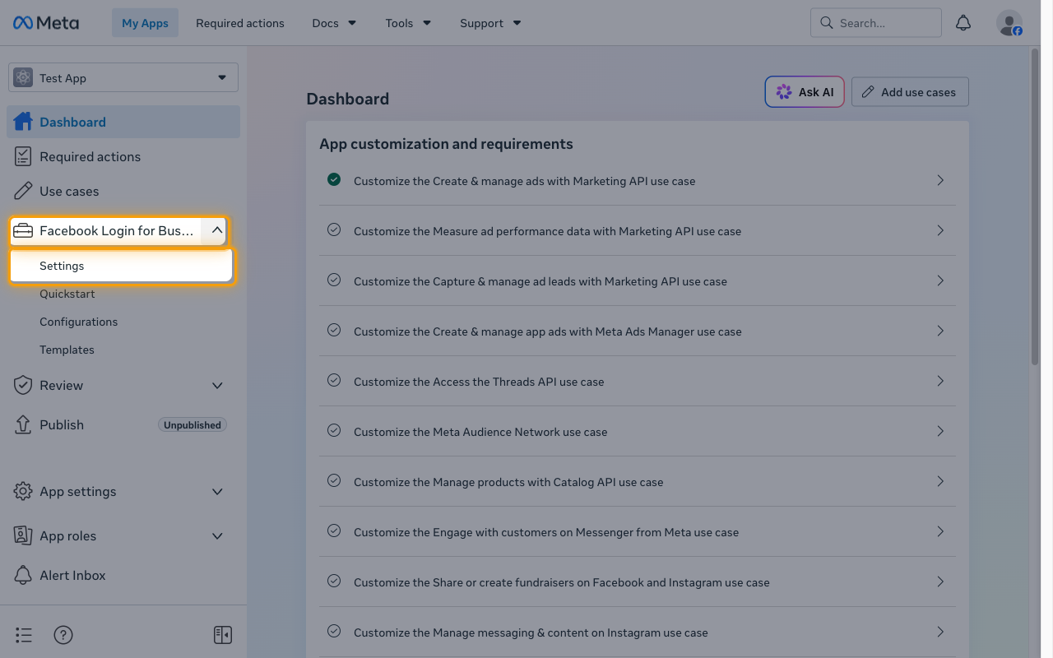Viewport: 1053px width, 658px height.
Task: Open Customize Create & manage ads with Marketing API
Action: pos(638,181)
